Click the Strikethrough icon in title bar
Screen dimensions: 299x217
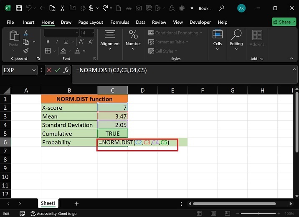coord(129,8)
